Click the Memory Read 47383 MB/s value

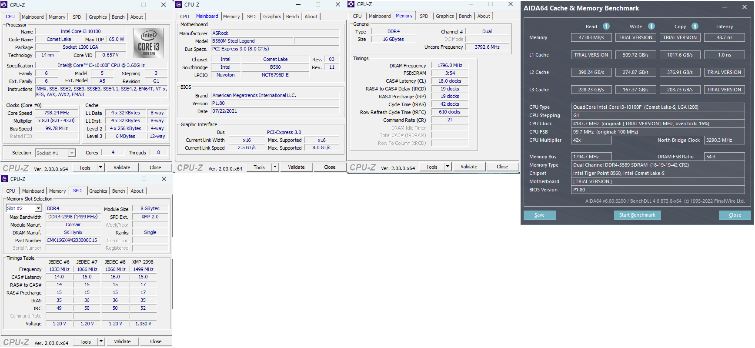pyautogui.click(x=591, y=37)
